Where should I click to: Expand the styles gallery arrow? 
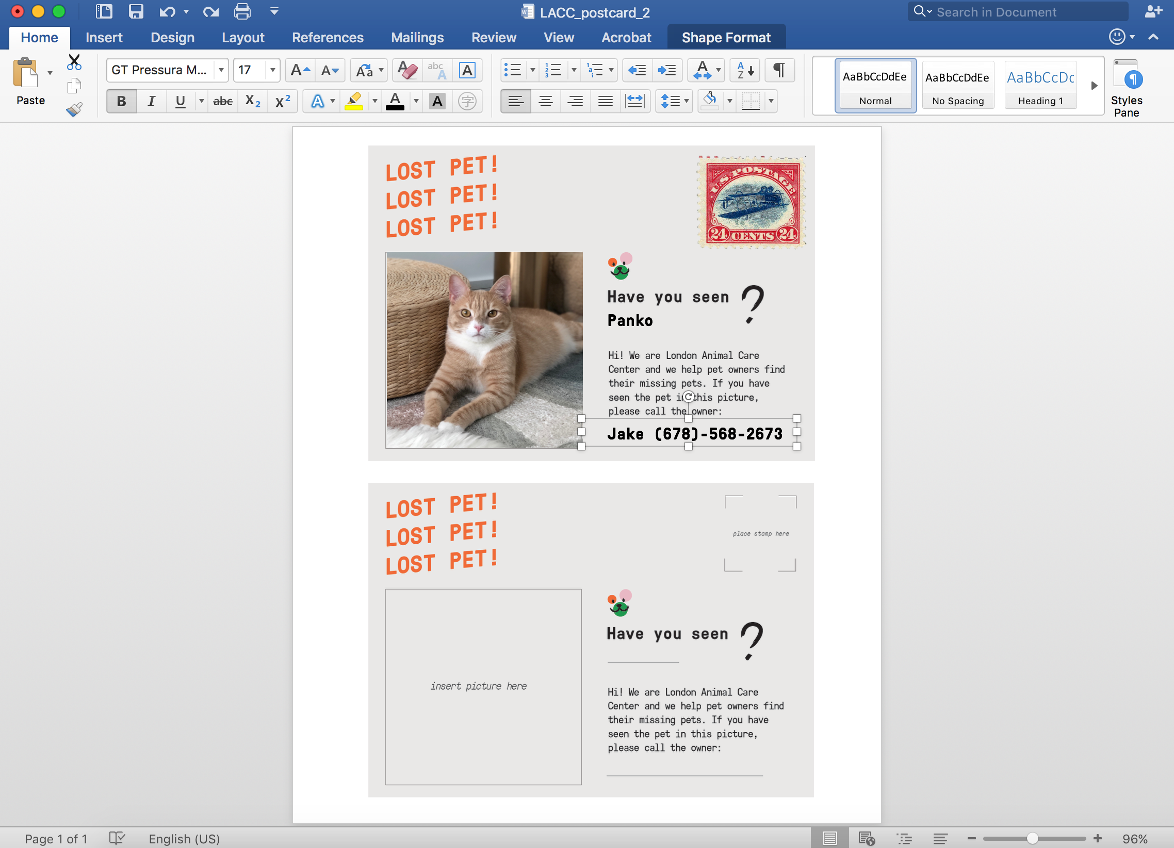[x=1094, y=86]
